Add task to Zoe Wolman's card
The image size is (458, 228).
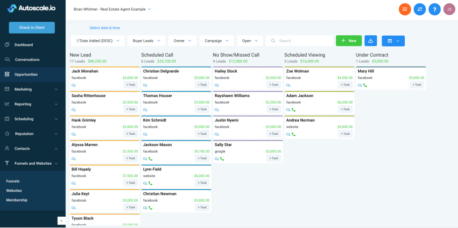pyautogui.click(x=345, y=85)
